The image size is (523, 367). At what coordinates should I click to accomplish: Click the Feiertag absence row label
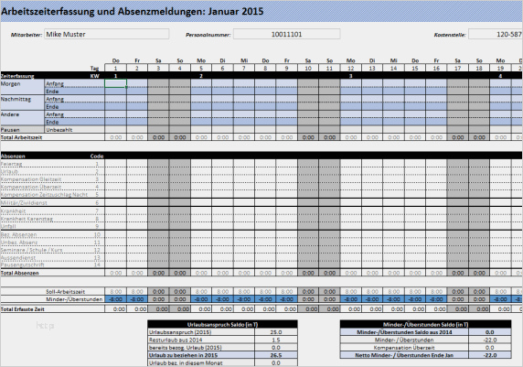pos(11,164)
